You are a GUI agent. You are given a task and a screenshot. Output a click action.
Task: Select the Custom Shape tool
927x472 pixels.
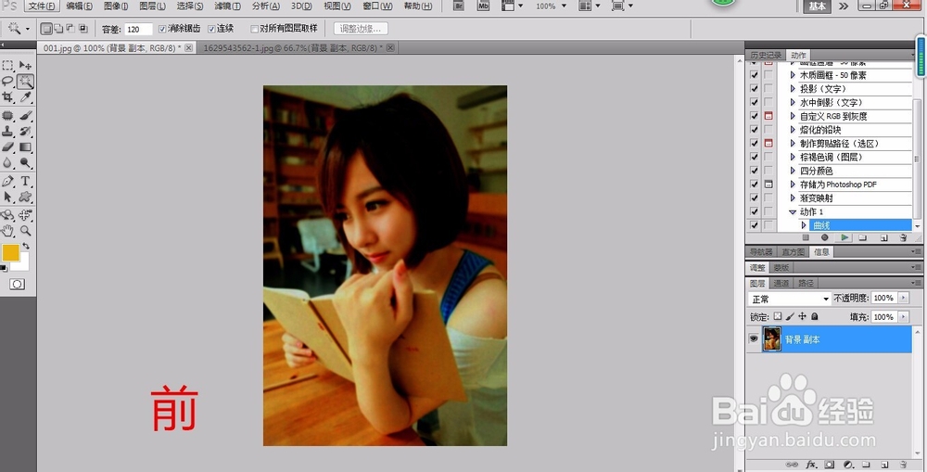(25, 197)
